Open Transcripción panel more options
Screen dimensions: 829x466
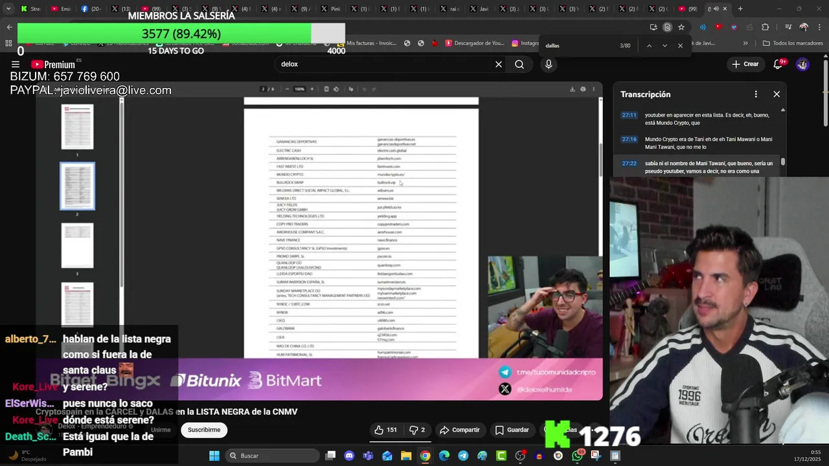(x=756, y=94)
